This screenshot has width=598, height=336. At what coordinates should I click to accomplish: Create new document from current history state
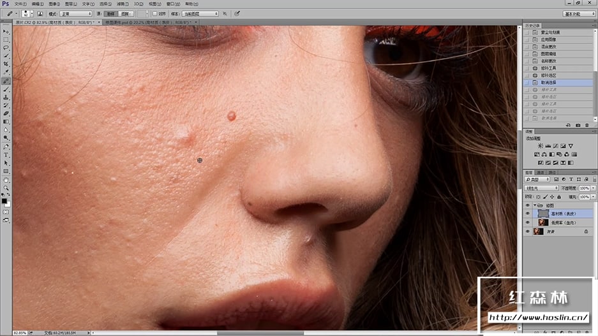(568, 125)
